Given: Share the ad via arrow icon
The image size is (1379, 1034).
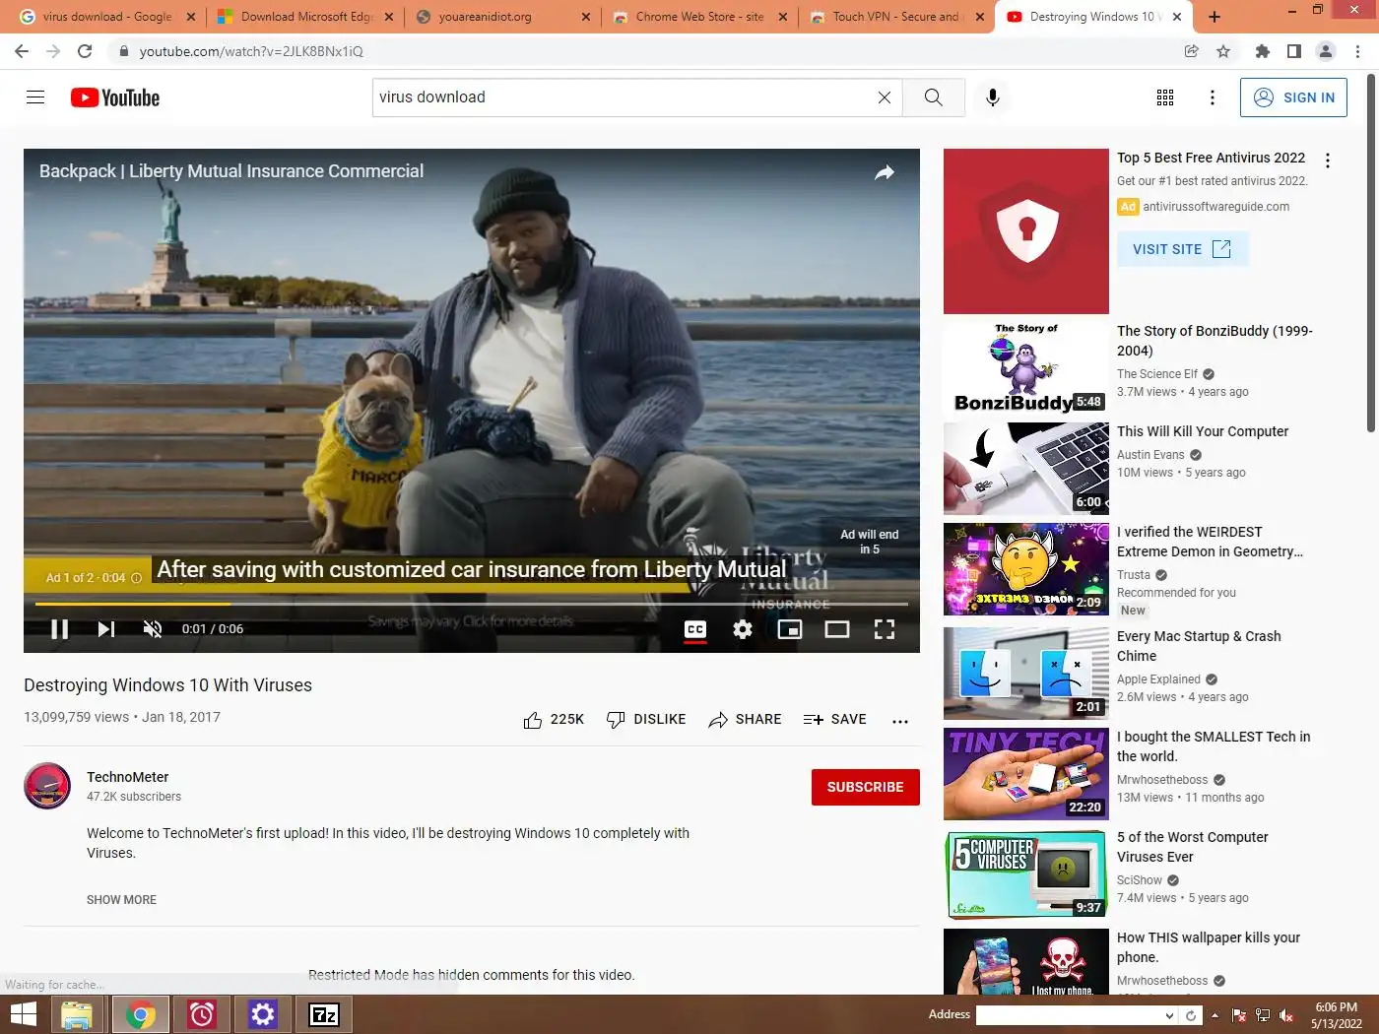Looking at the screenshot, I should pyautogui.click(x=885, y=172).
